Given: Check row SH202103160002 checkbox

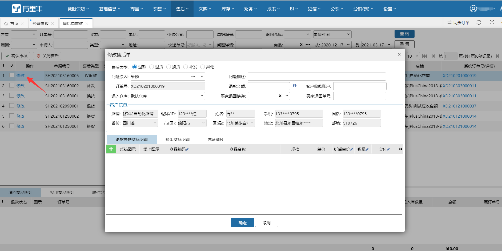Looking at the screenshot, I should [x=12, y=85].
